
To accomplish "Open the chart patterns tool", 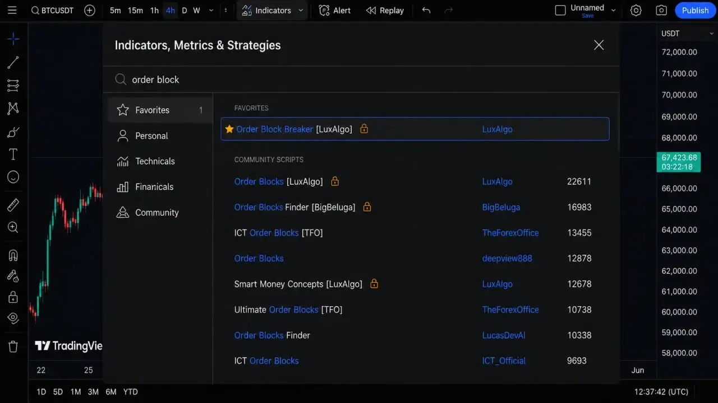I will click(x=13, y=109).
